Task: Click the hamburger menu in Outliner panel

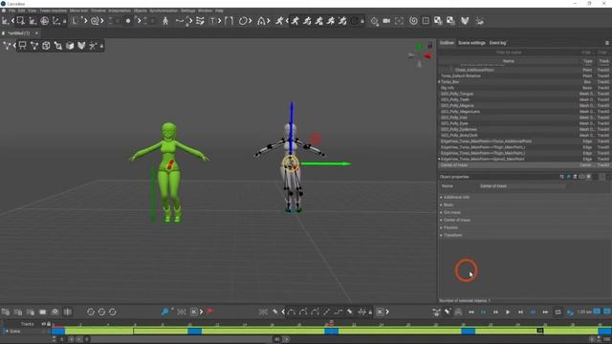Action: click(607, 43)
